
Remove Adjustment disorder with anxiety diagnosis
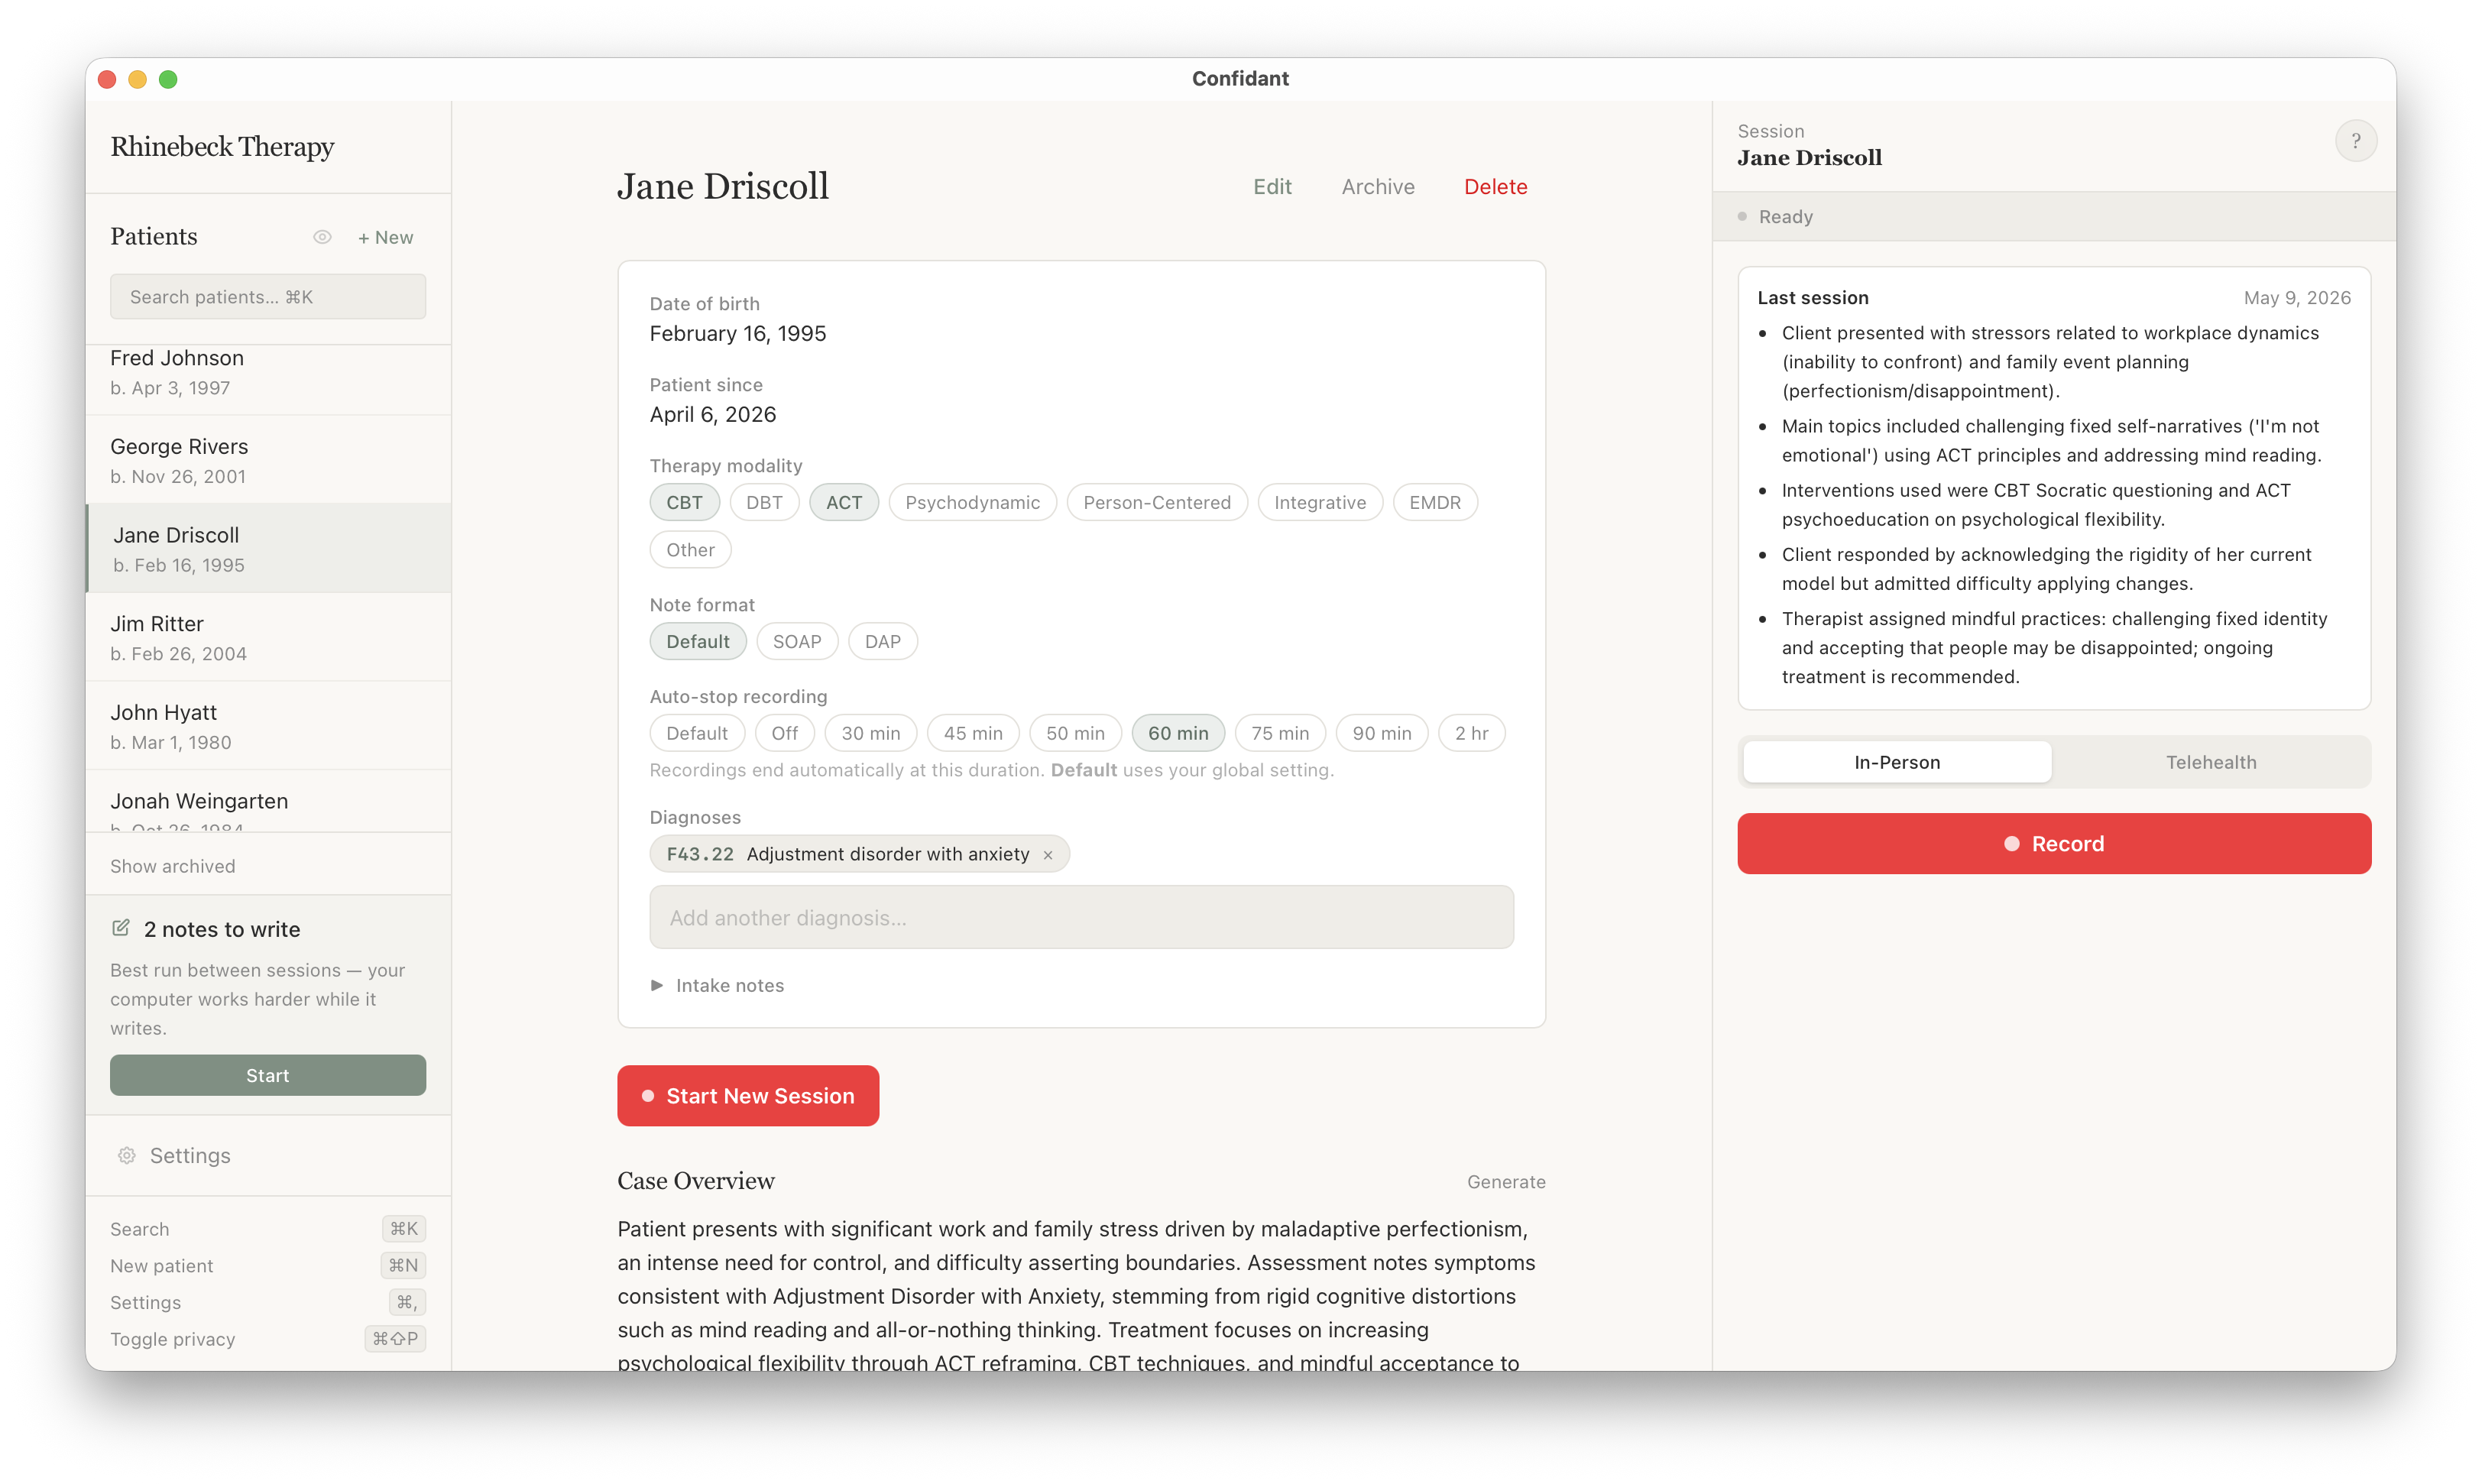1048,855
